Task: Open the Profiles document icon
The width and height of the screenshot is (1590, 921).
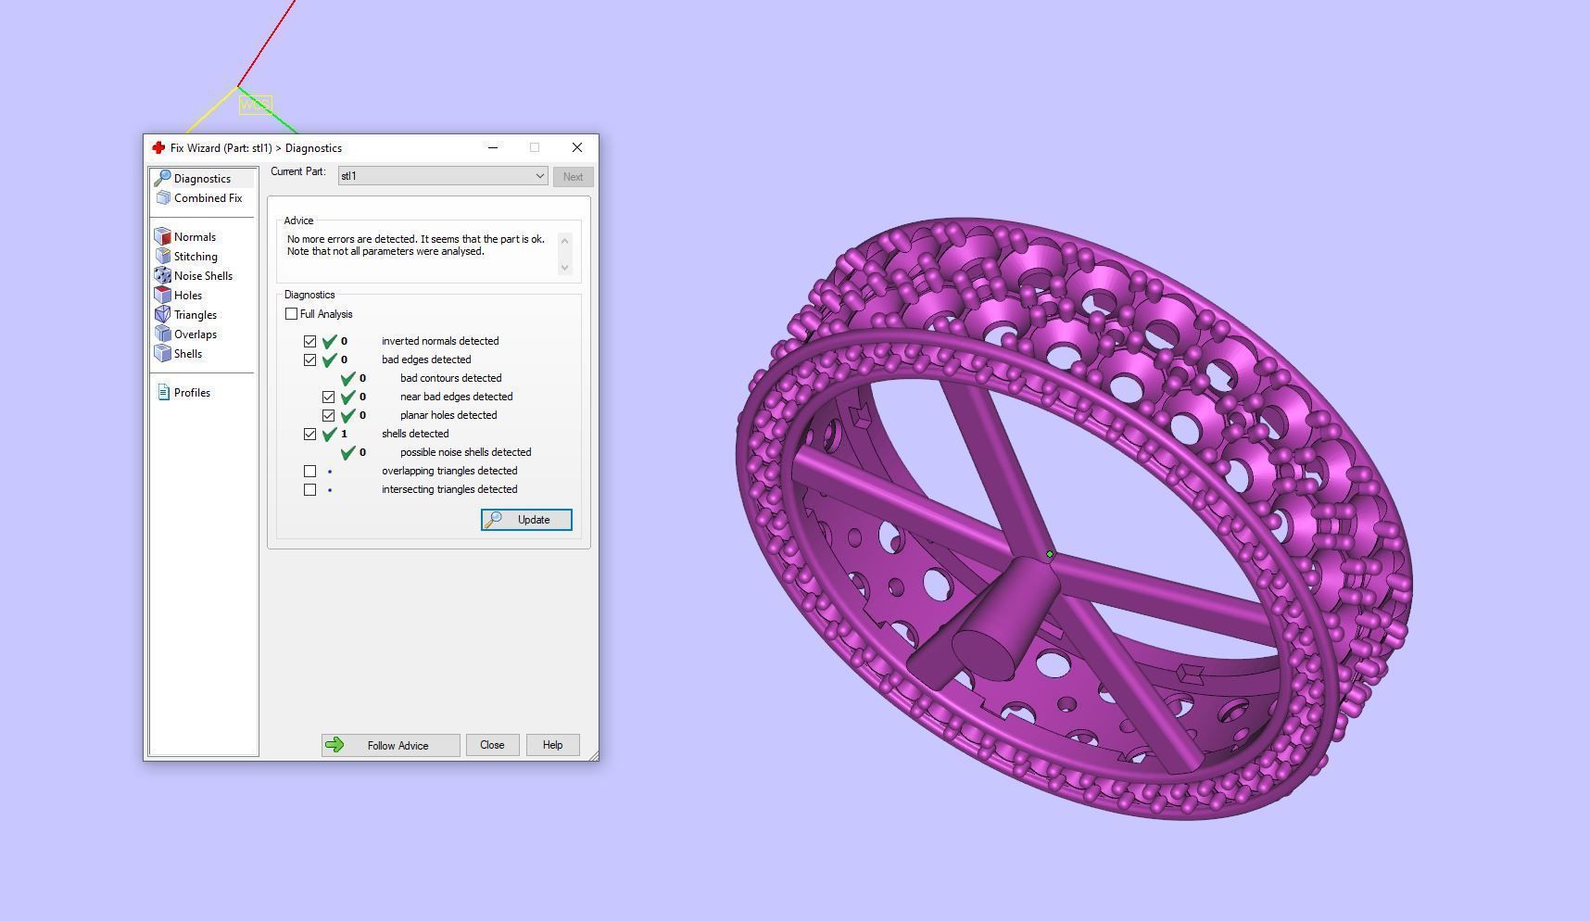Action: (164, 392)
